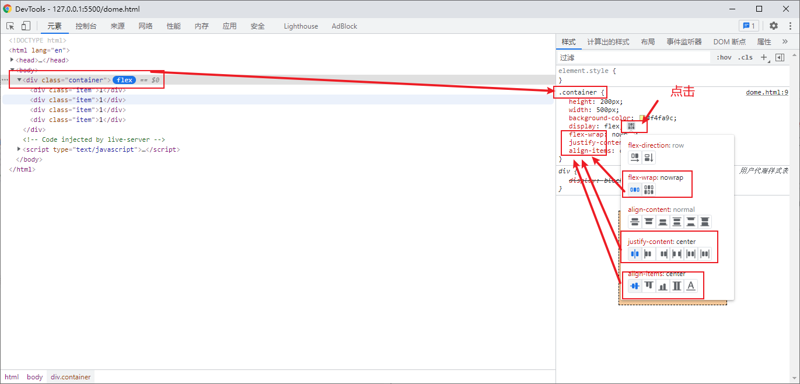The image size is (800, 384).
Task: Open DevTools settings gear
Action: pyautogui.click(x=774, y=26)
